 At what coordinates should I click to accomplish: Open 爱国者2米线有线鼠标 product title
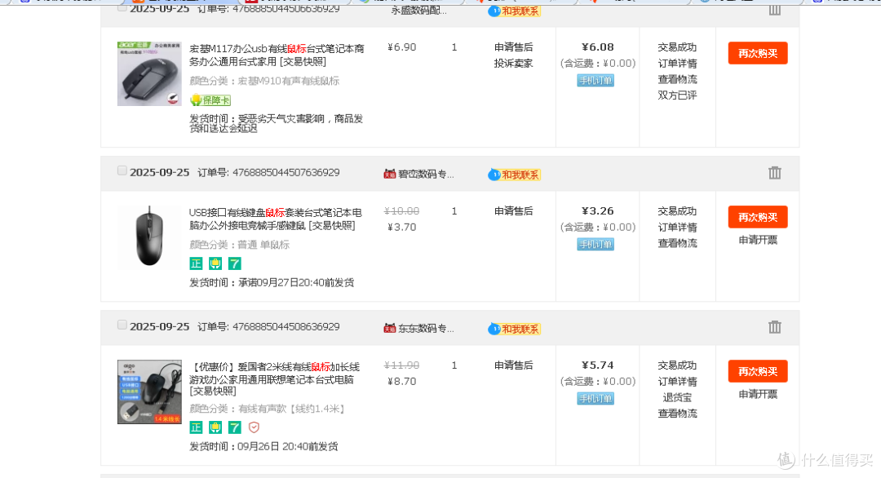click(x=274, y=378)
